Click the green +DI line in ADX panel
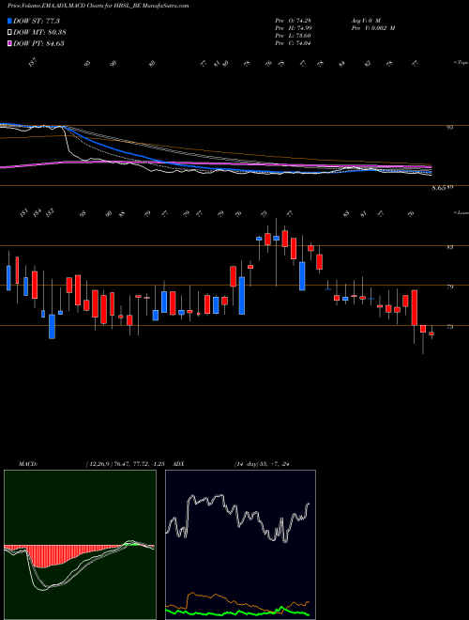 click(x=237, y=612)
